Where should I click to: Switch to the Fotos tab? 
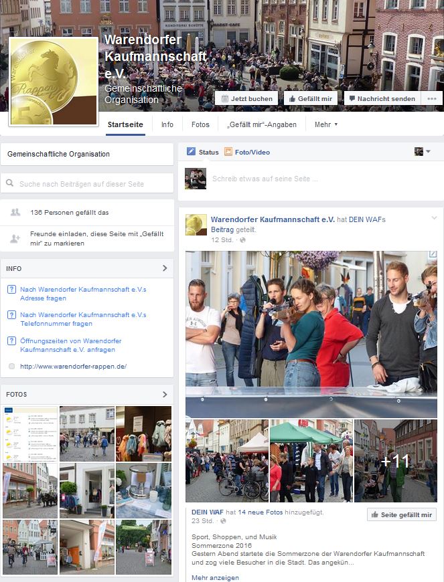pos(200,124)
